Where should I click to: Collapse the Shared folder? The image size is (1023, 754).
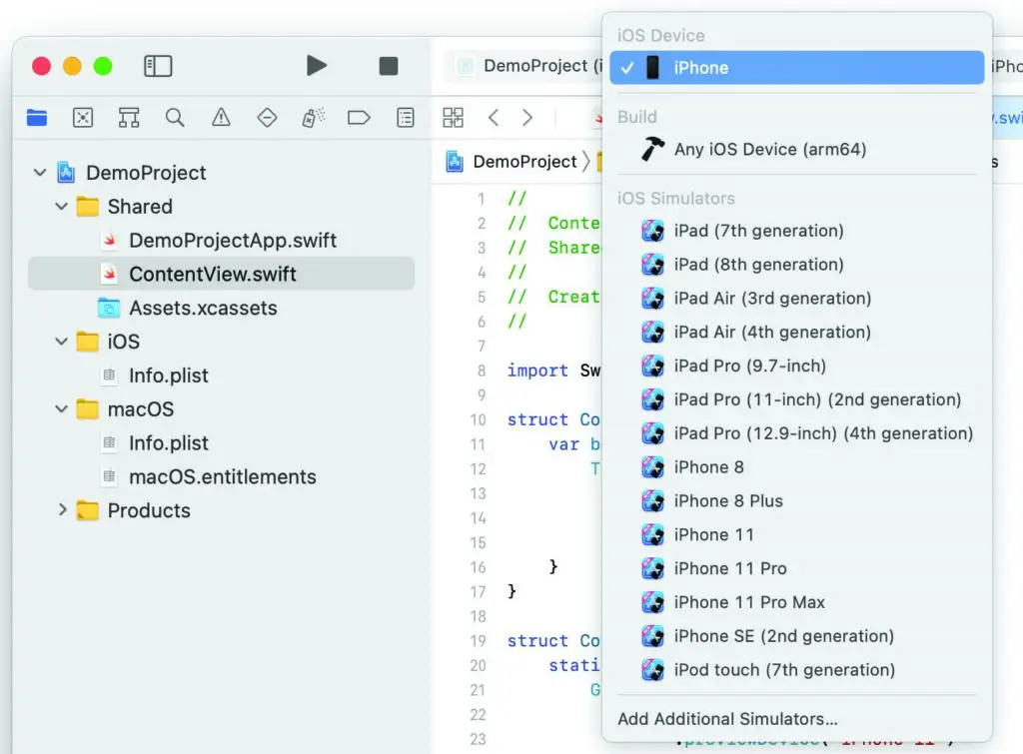tap(62, 207)
